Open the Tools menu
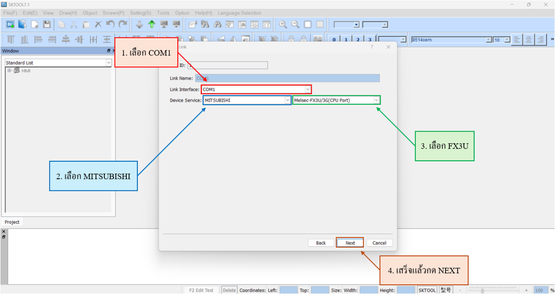 pyautogui.click(x=163, y=13)
